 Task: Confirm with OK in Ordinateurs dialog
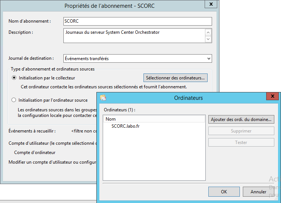(x=224, y=192)
